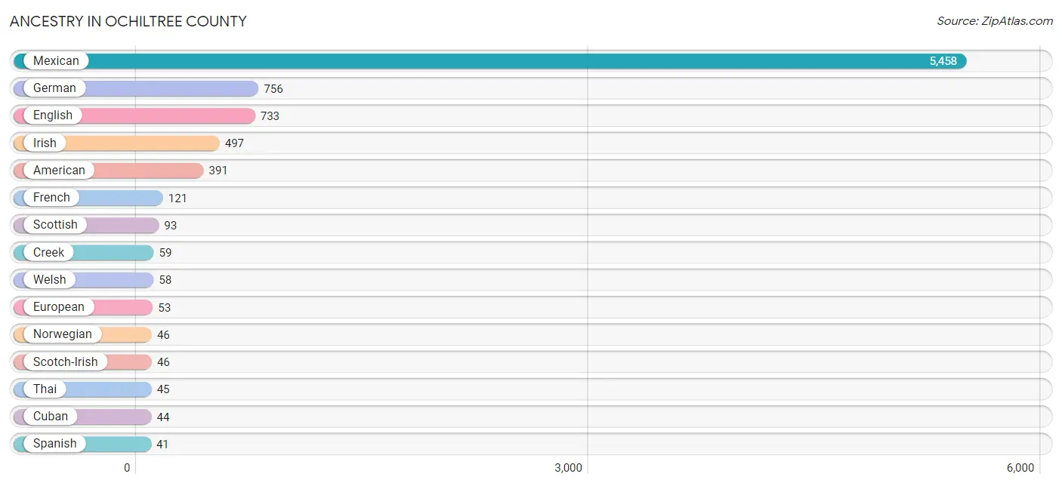Select the 93 value beside Scottish bar
Screen dimensions: 1062x486
point(171,226)
